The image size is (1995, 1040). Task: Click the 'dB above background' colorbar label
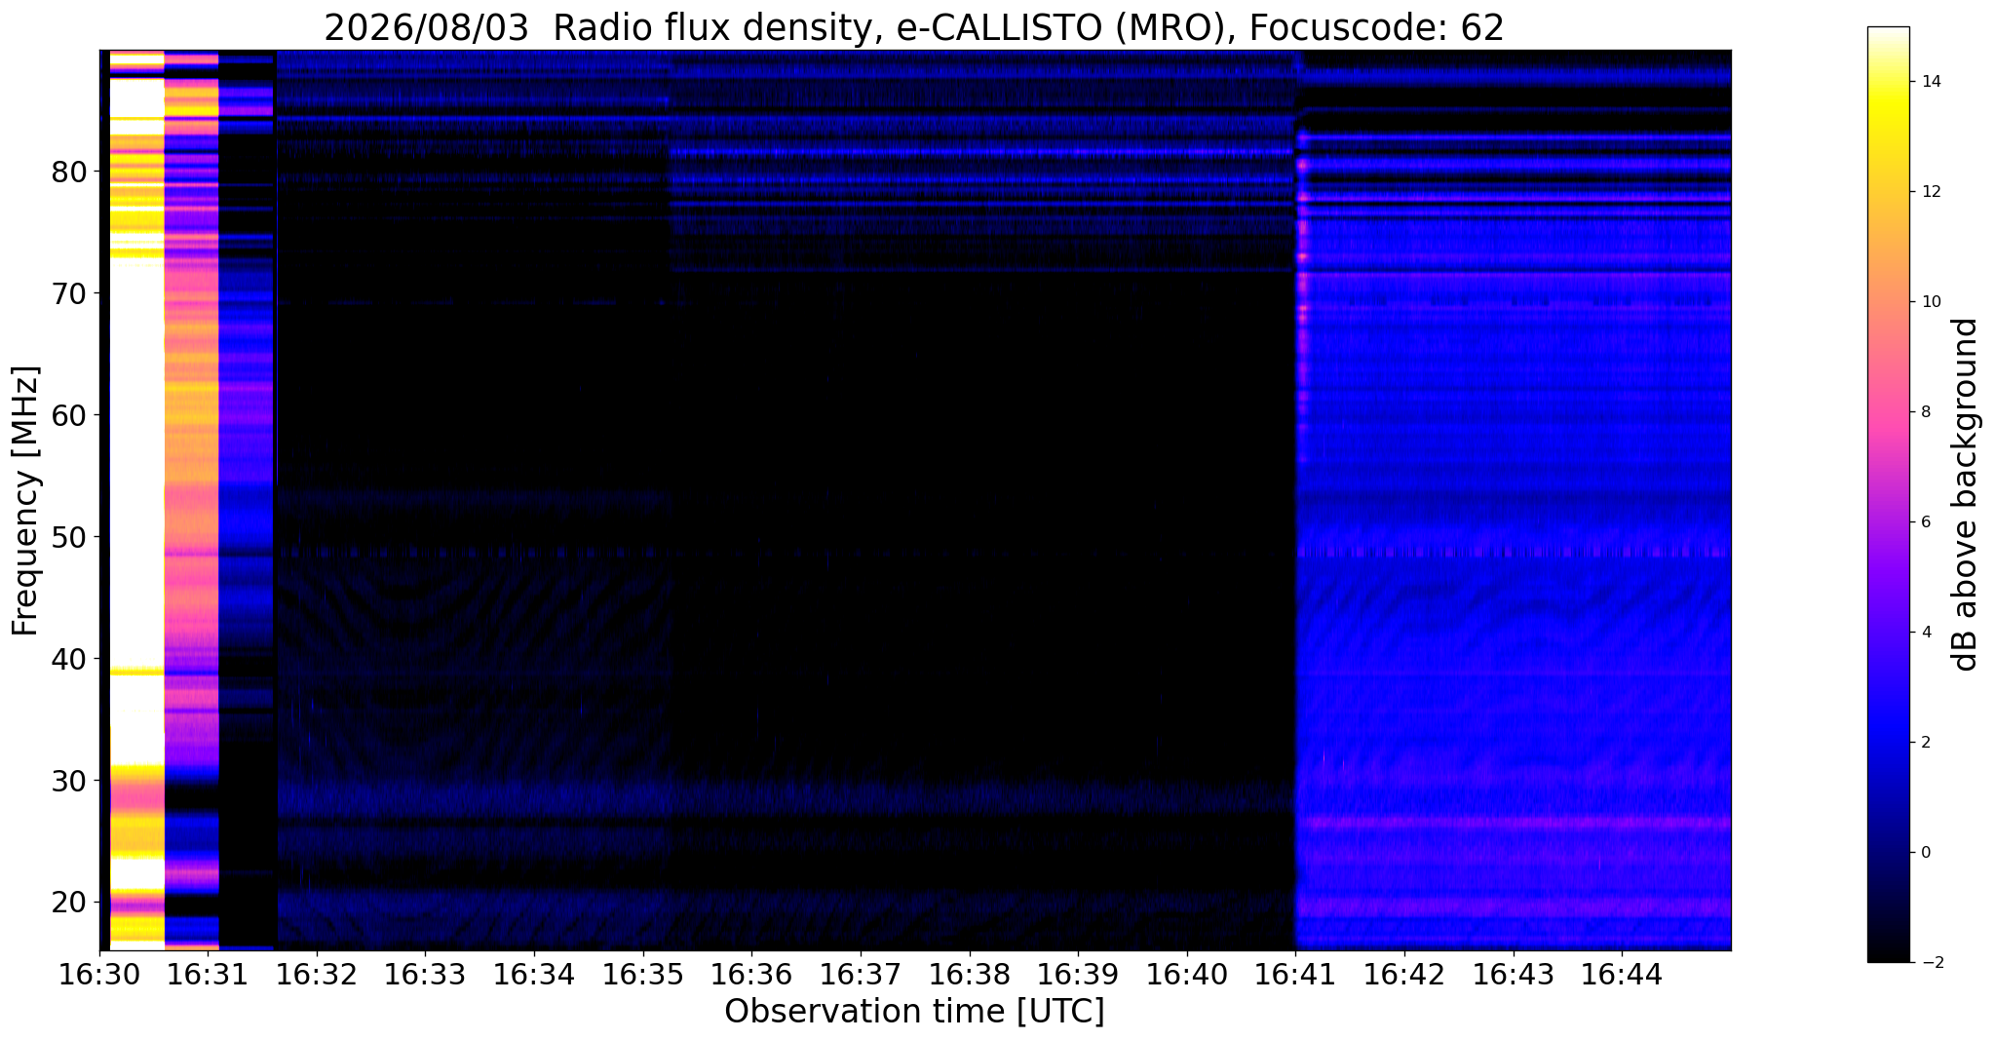[1966, 494]
